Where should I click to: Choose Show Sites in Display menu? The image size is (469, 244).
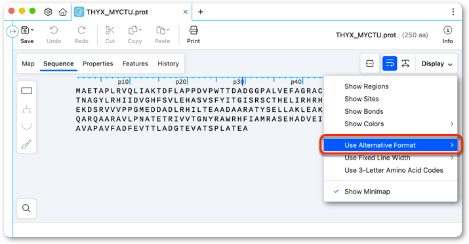click(391, 99)
